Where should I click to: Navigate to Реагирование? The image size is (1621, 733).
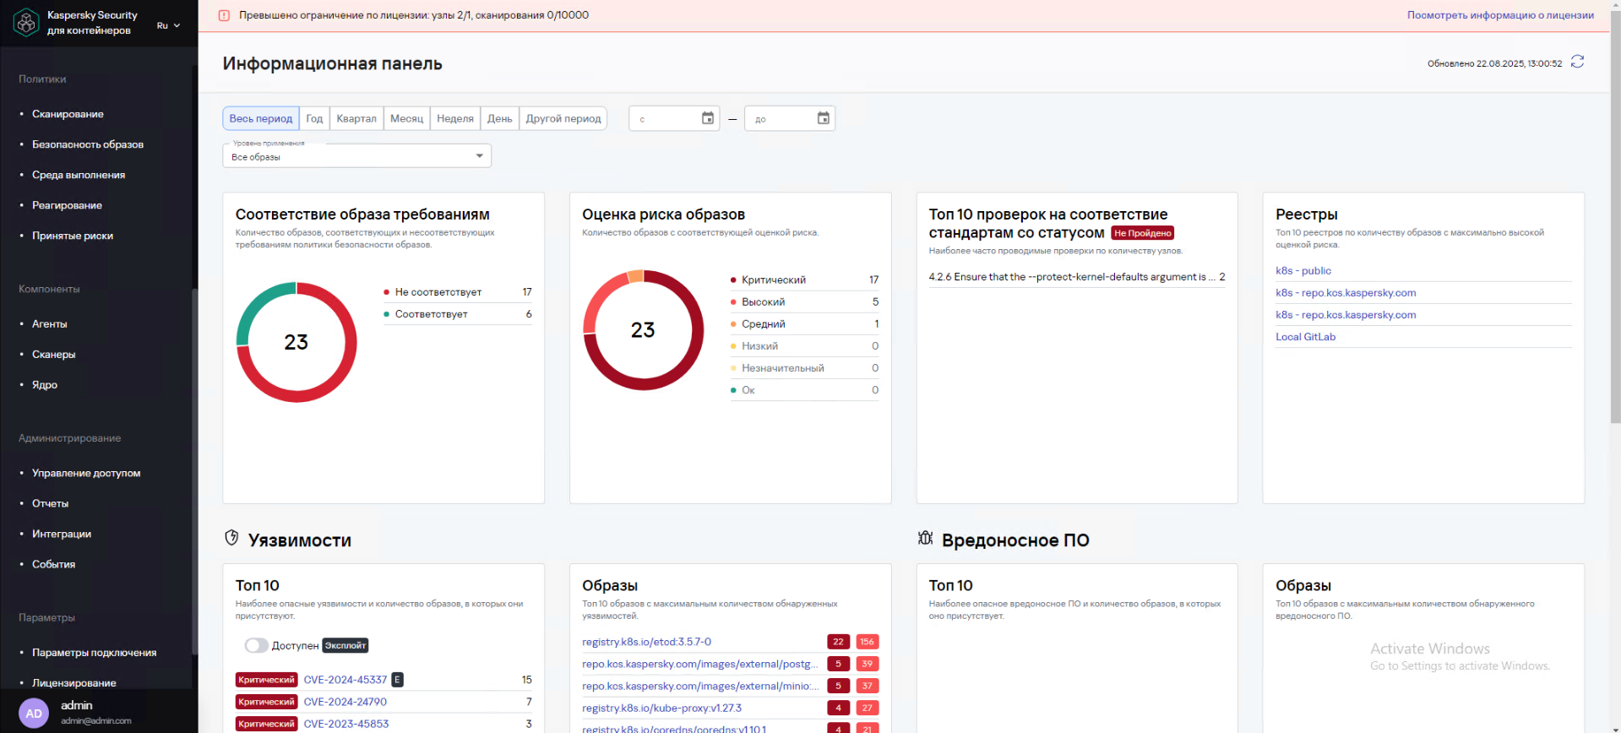(x=67, y=205)
